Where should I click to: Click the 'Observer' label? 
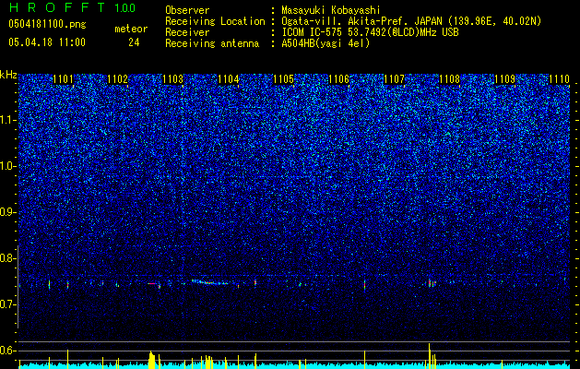(x=187, y=11)
